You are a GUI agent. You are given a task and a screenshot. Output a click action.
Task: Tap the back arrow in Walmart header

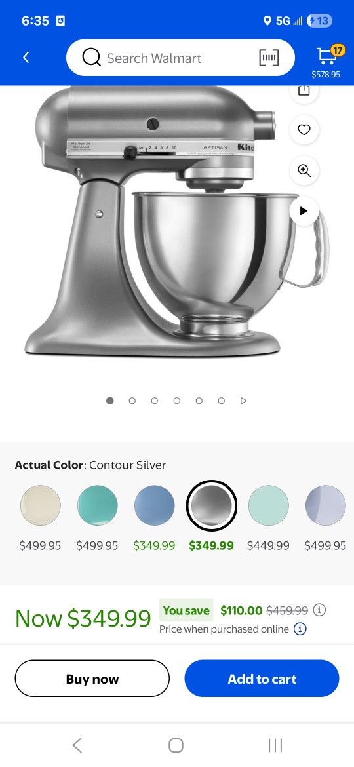coord(26,58)
